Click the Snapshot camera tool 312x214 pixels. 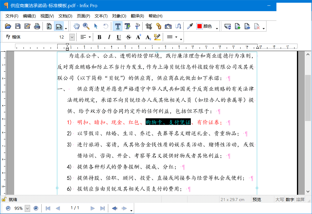click(x=168, y=26)
